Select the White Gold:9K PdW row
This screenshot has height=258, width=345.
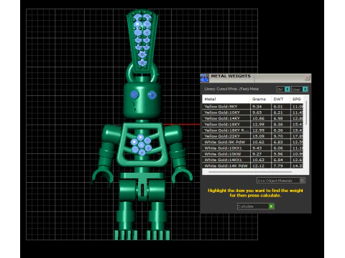click(253, 142)
